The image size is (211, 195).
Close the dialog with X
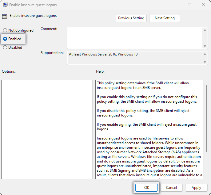point(204,5)
